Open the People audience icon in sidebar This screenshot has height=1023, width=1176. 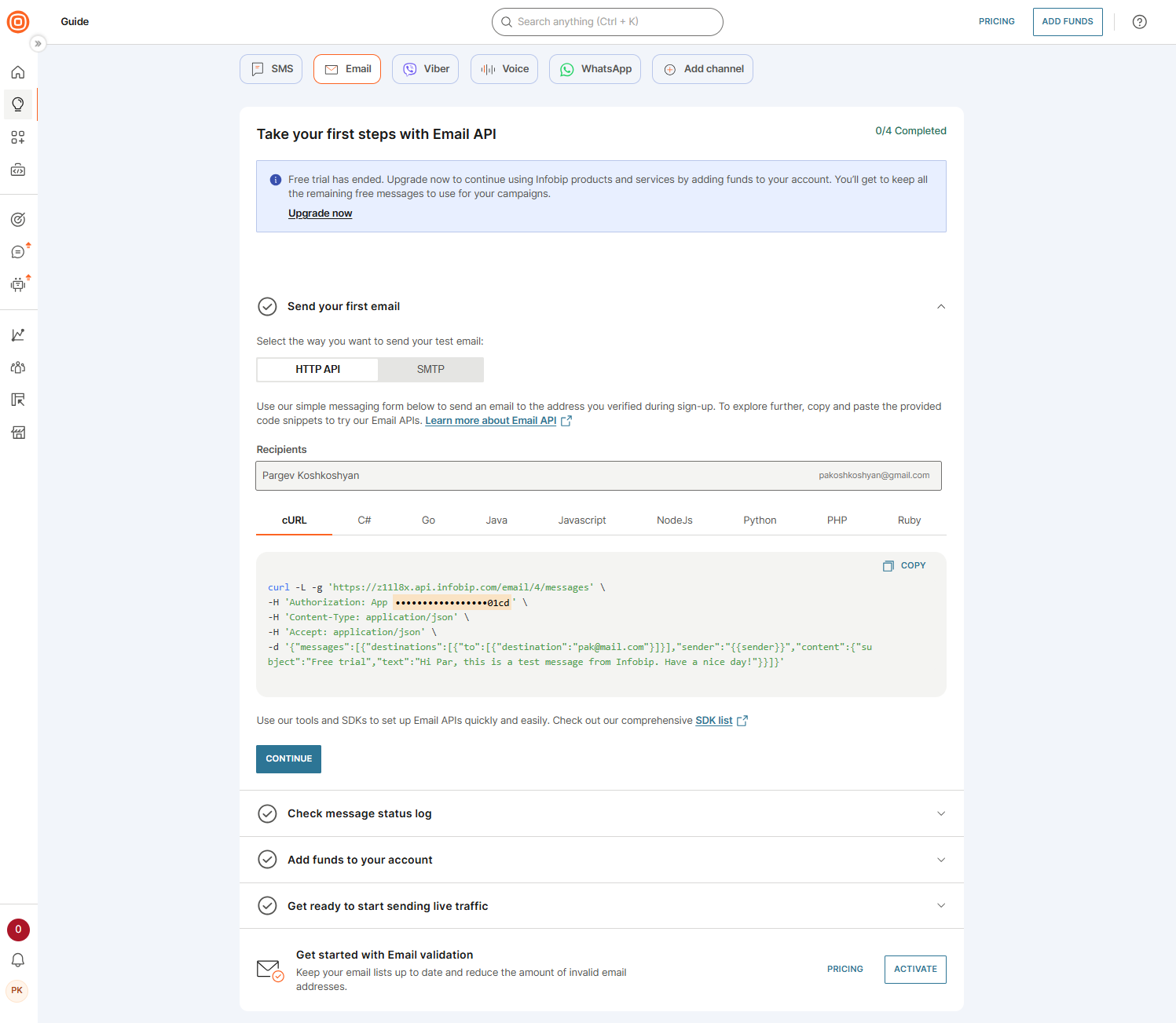pos(17,367)
